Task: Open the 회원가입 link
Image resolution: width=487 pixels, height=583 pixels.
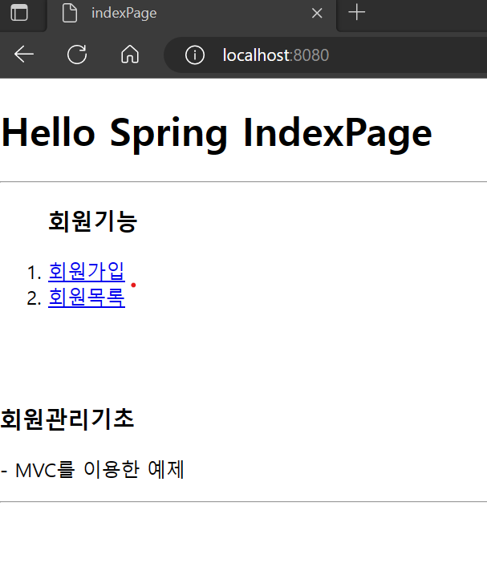Action: pos(87,271)
